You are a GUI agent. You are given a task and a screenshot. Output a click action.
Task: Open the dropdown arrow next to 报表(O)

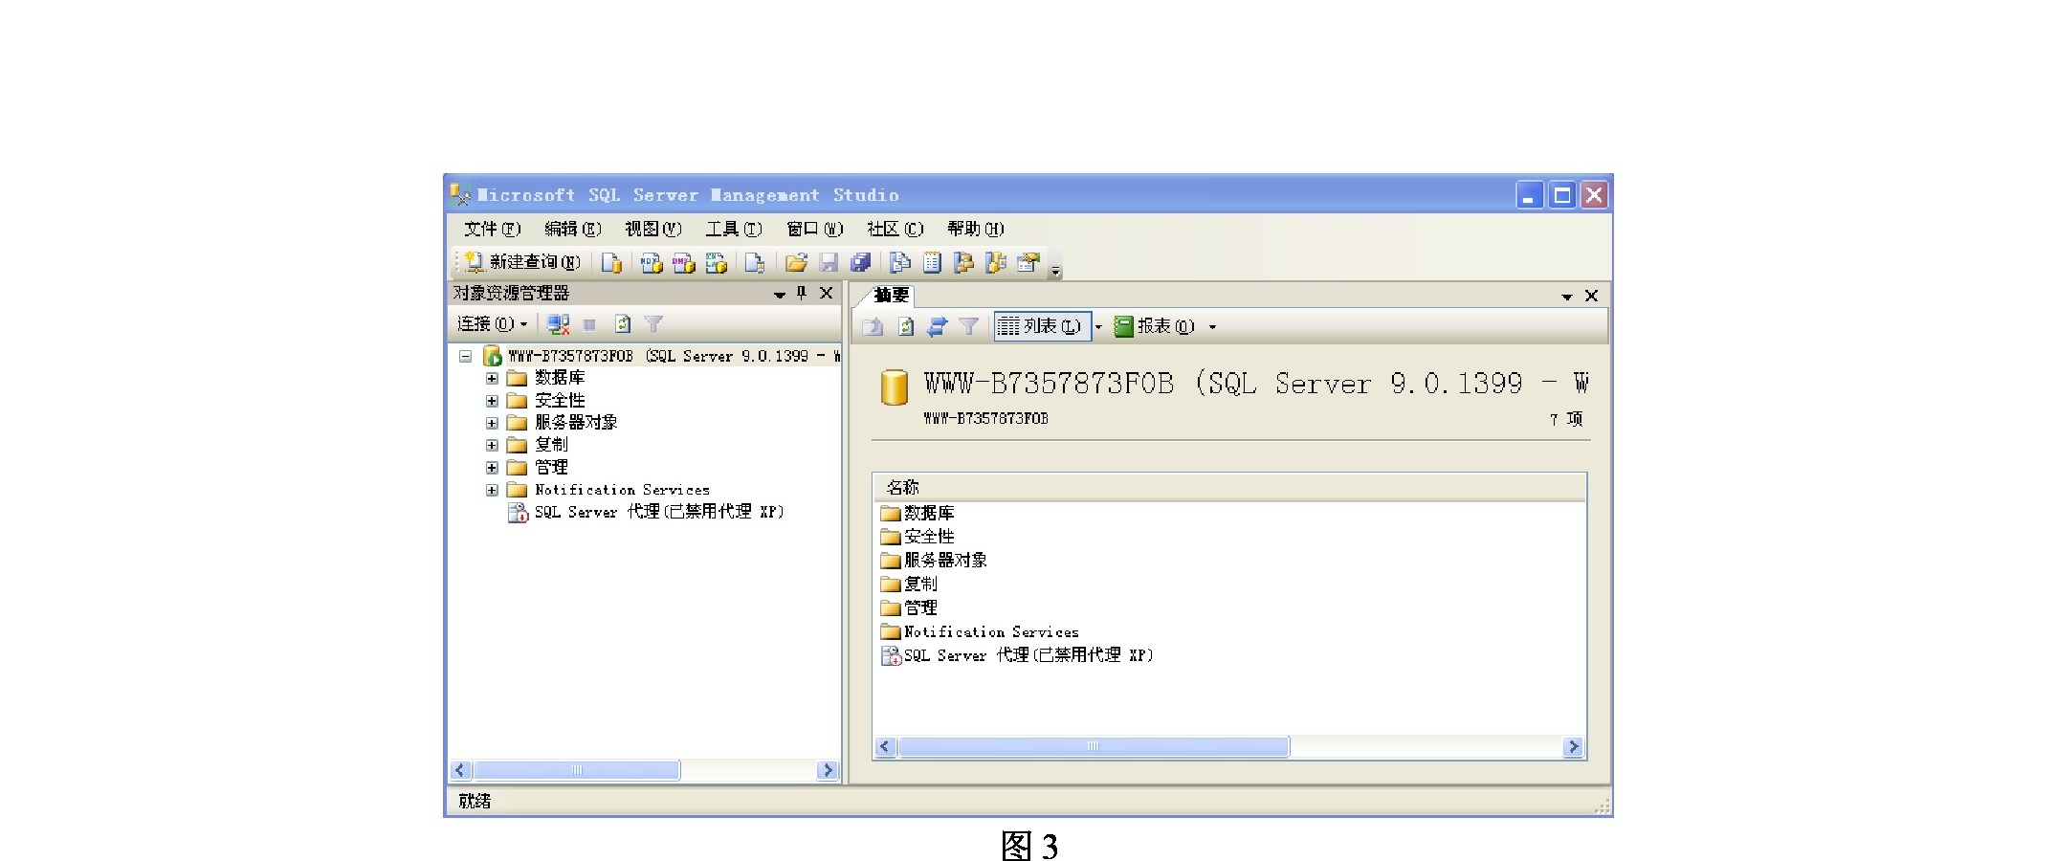(x=1212, y=327)
